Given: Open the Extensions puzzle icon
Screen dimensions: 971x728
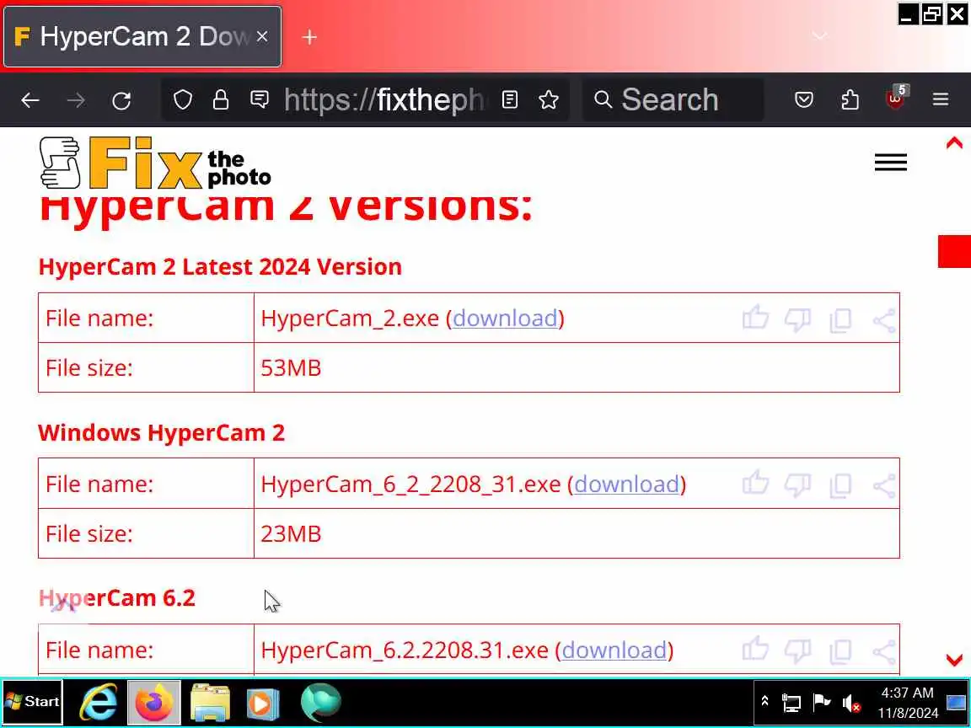Looking at the screenshot, I should 850,99.
